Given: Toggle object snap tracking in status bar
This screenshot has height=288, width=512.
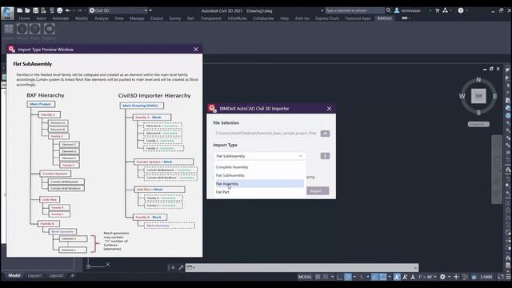Looking at the screenshot, I should coord(375,277).
